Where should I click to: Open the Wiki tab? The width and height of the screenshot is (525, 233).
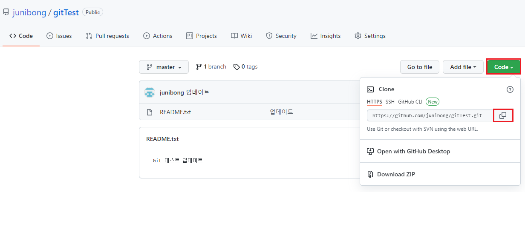pos(241,36)
